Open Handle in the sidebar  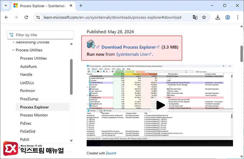click(26, 74)
